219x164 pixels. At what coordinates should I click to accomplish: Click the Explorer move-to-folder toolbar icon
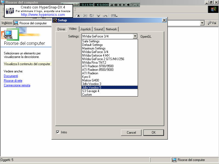pos(85,16)
